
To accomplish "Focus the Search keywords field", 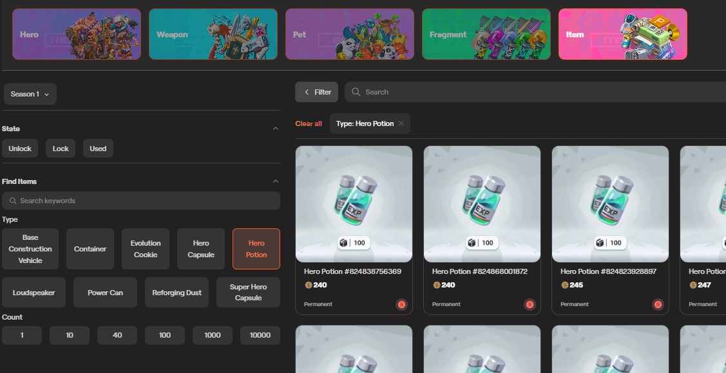I will pyautogui.click(x=140, y=201).
